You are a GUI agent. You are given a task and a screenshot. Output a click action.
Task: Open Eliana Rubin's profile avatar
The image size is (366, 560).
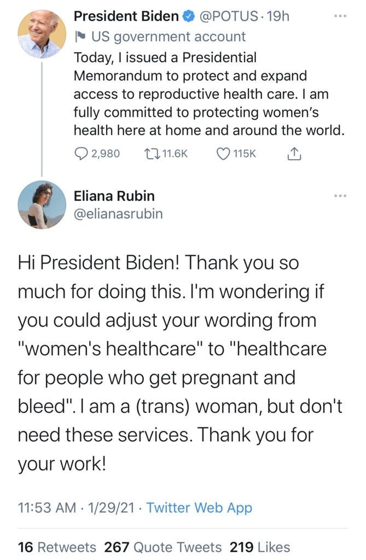point(42,205)
